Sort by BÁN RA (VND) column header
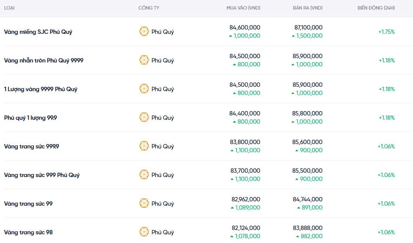413x243 pixels. (307, 8)
